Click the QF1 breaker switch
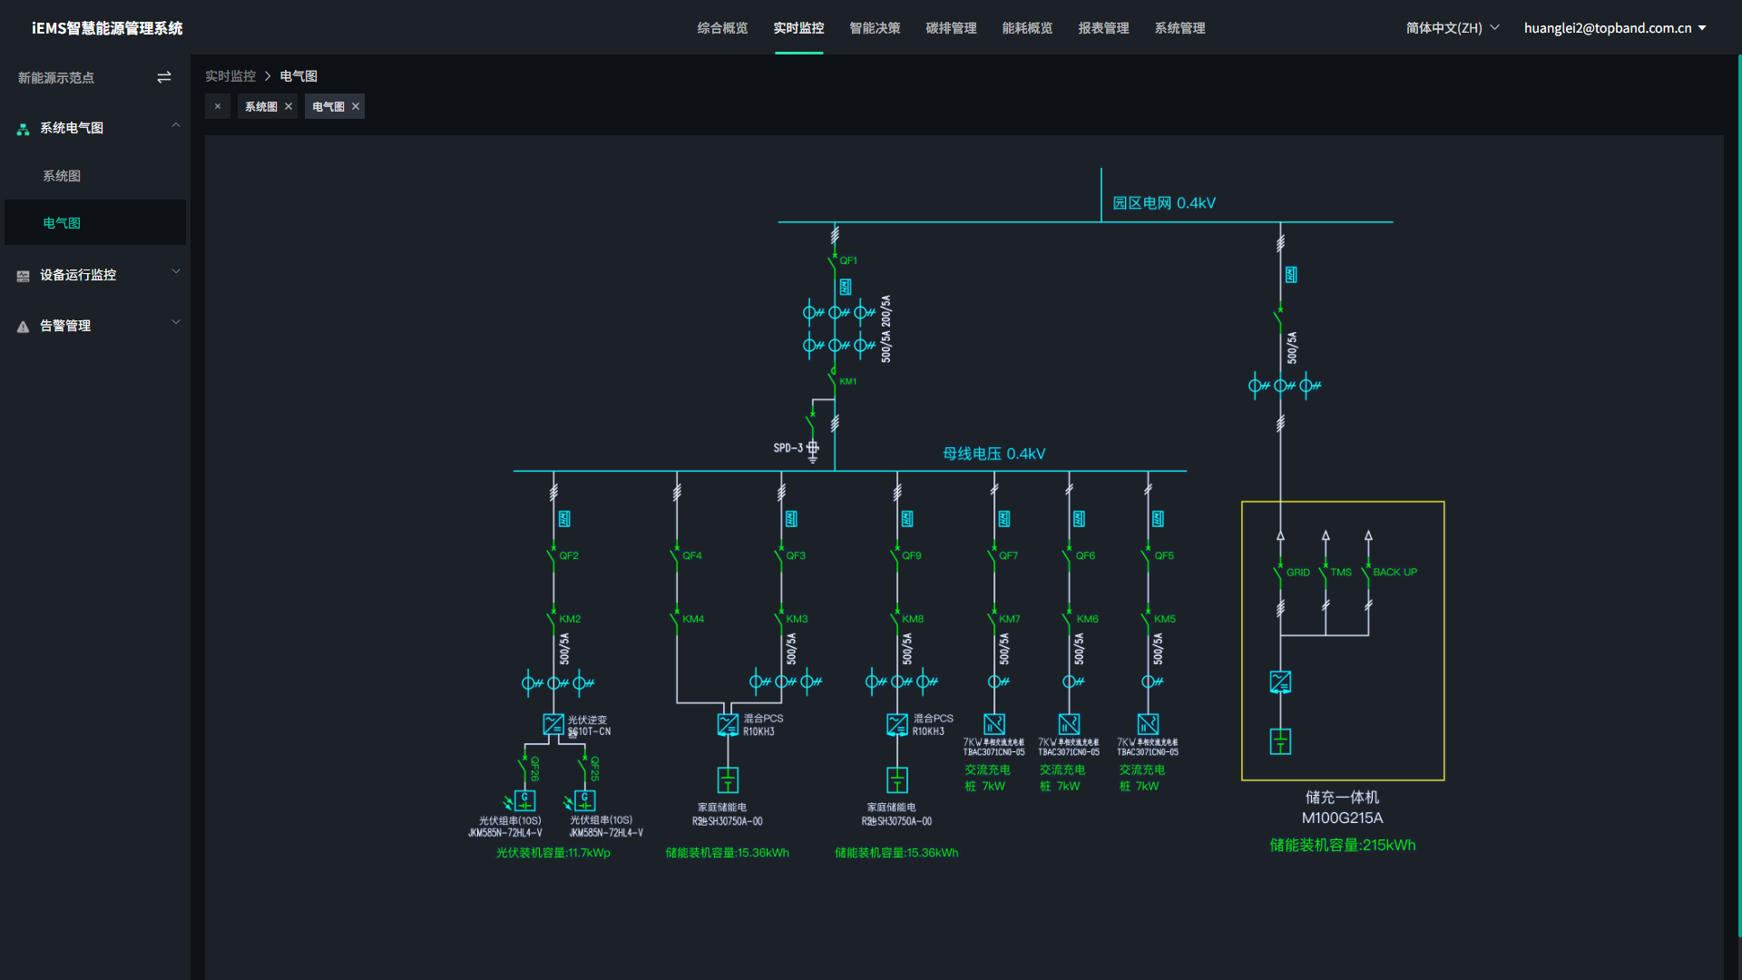 [834, 264]
